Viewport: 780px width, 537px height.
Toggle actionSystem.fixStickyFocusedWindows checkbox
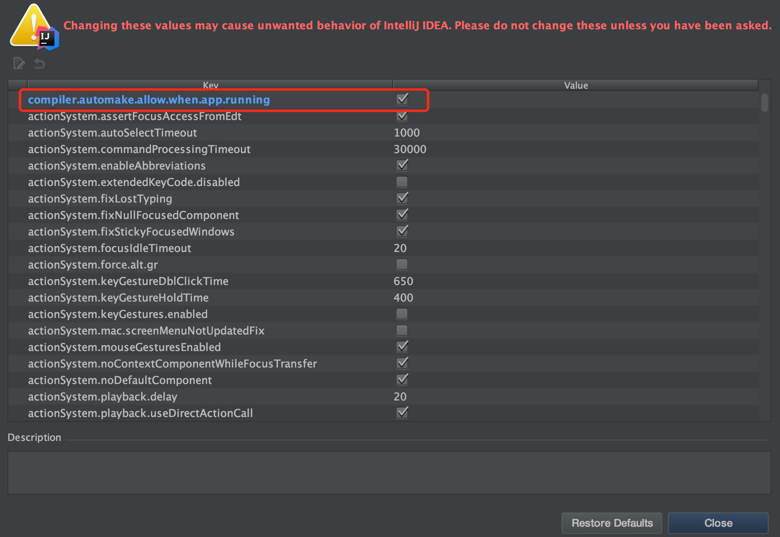[402, 231]
